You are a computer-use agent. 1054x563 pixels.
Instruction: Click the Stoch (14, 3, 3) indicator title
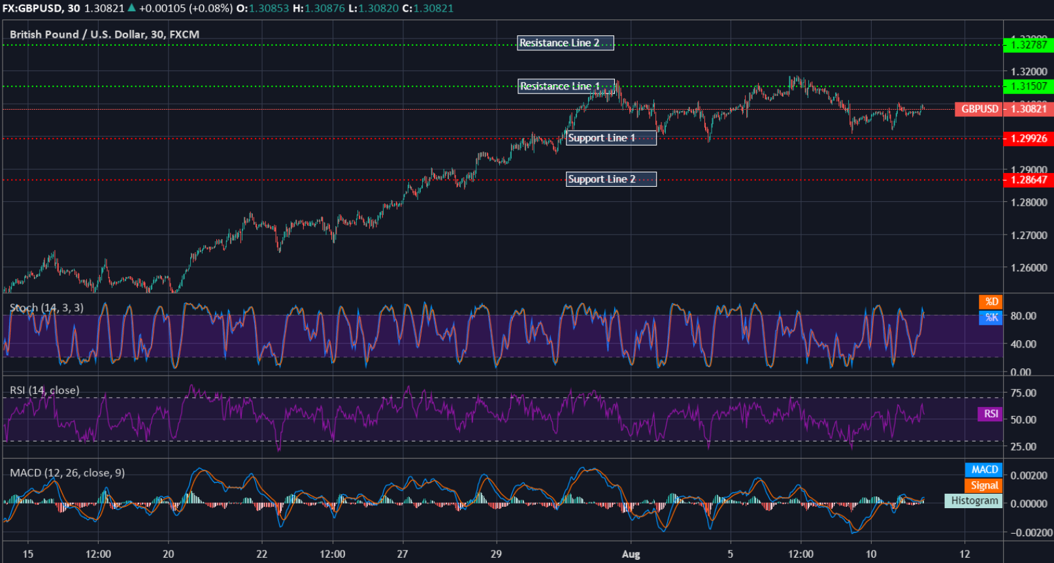(x=46, y=308)
